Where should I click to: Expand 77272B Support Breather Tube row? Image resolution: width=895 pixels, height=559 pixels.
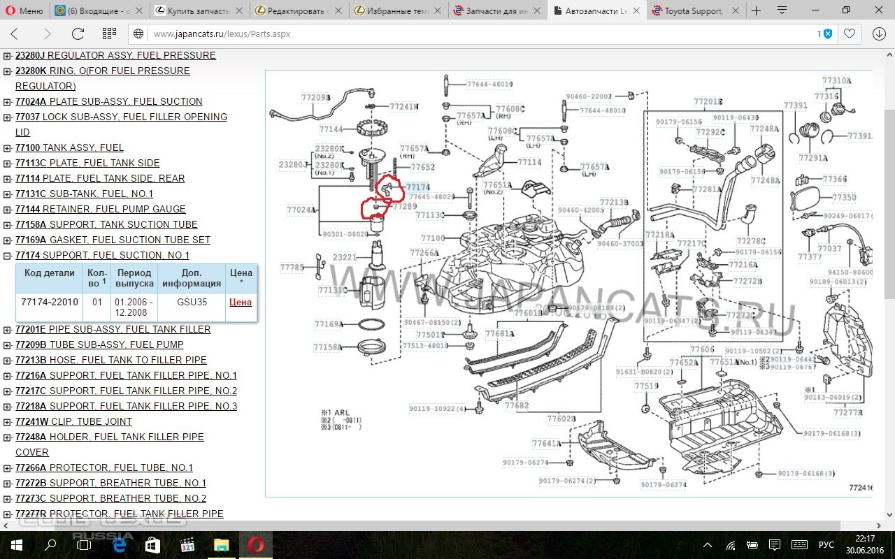[x=7, y=484]
